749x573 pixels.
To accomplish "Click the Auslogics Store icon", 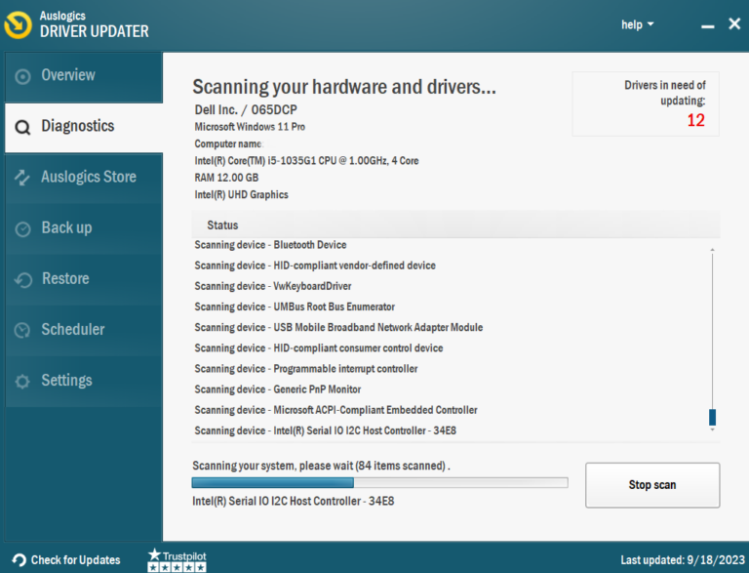I will click(22, 178).
